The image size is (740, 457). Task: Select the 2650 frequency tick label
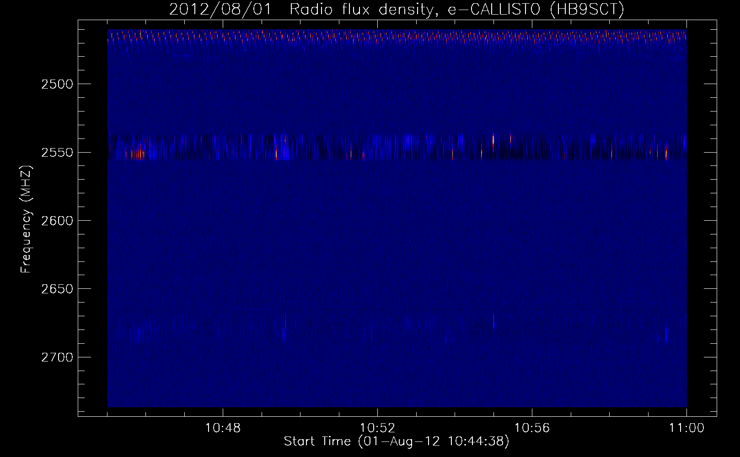pyautogui.click(x=57, y=289)
